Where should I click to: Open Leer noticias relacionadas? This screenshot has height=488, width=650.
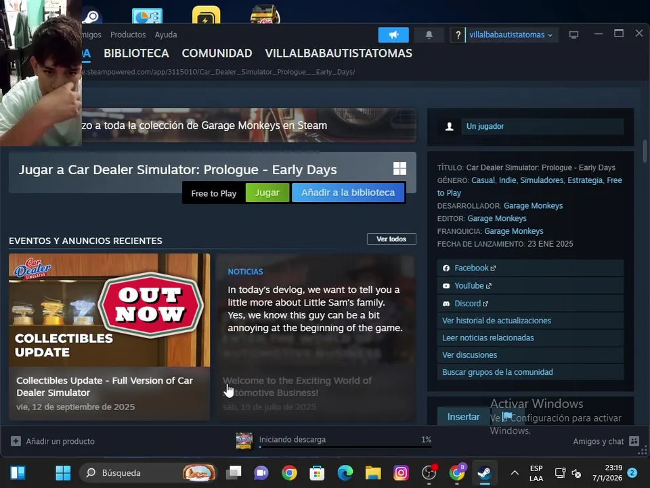530,338
